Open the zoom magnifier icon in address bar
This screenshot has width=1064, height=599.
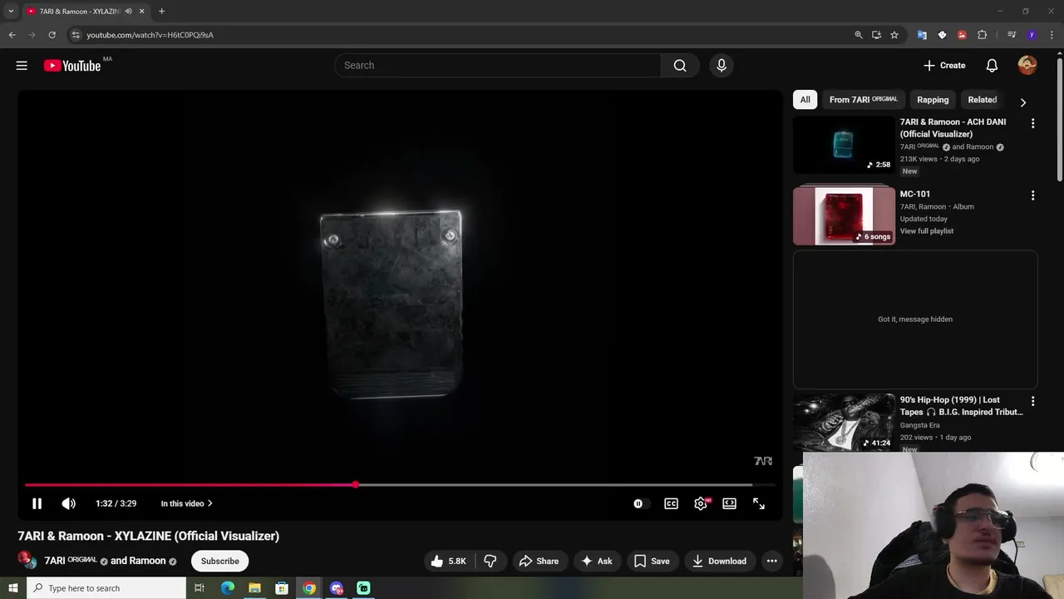coord(859,35)
